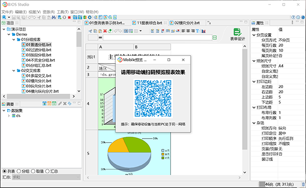
Task: Click the gray run/play icon in main toolbar
Action: pyautogui.click(x=64, y=17)
